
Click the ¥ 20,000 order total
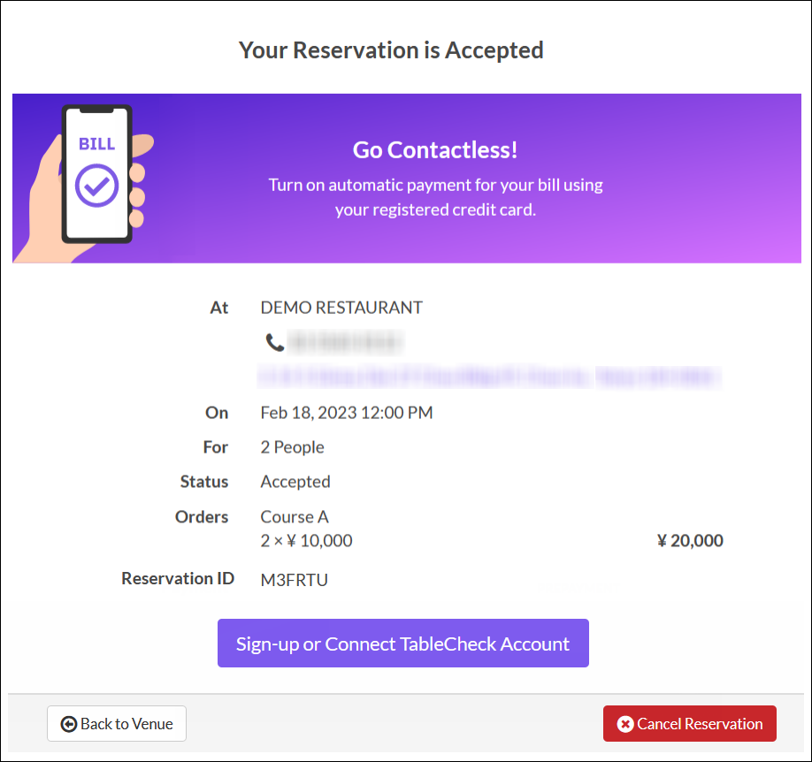click(690, 541)
